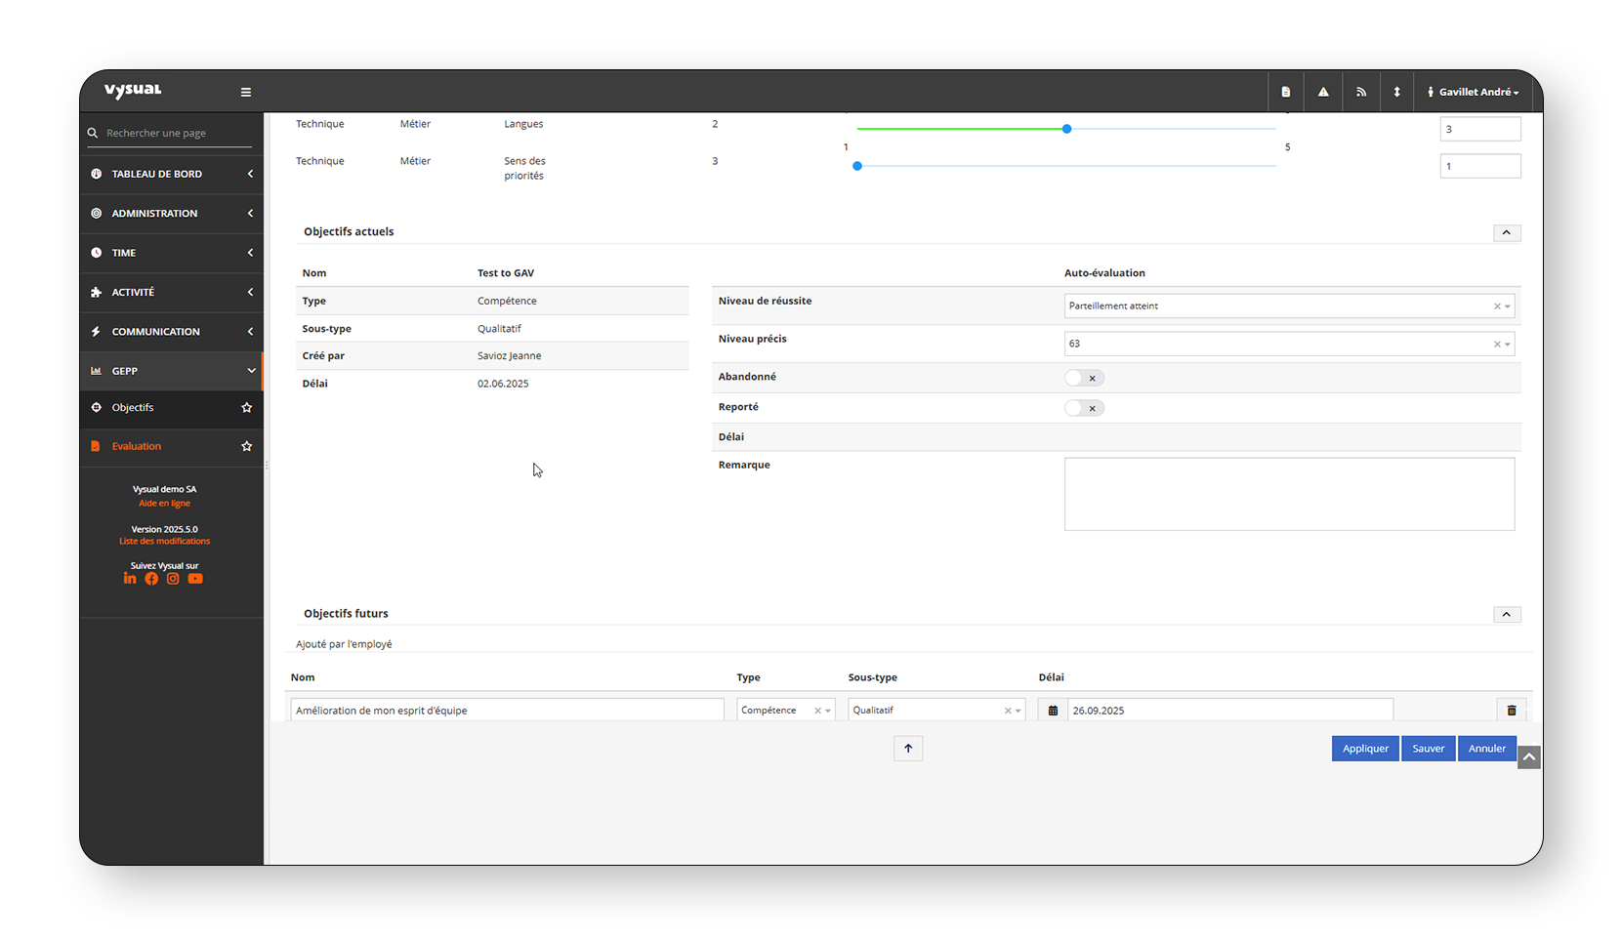Clear the Type Compétence selection
Viewport: 1621px width, 937px height.
[x=817, y=711]
